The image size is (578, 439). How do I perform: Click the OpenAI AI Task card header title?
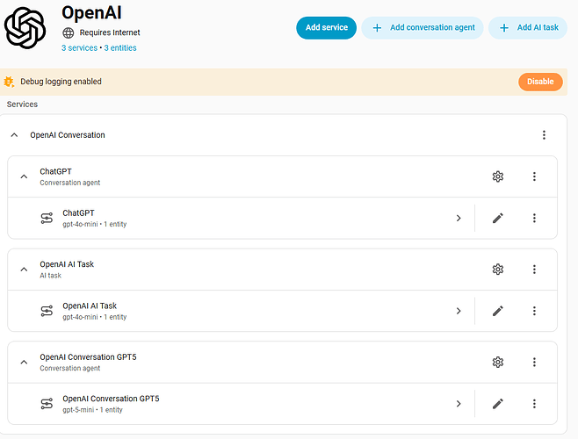pos(67,264)
